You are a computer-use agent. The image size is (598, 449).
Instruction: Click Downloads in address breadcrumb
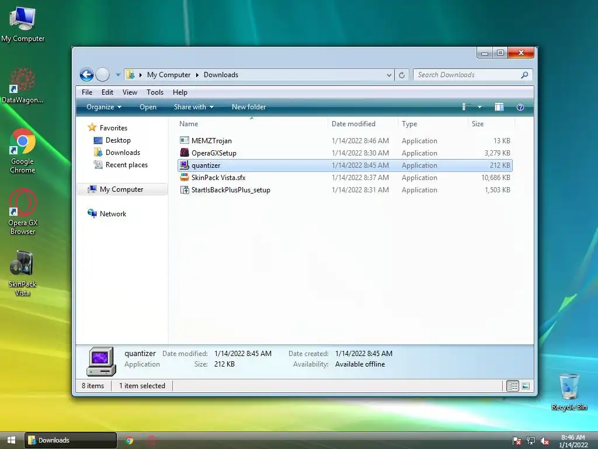coord(221,75)
